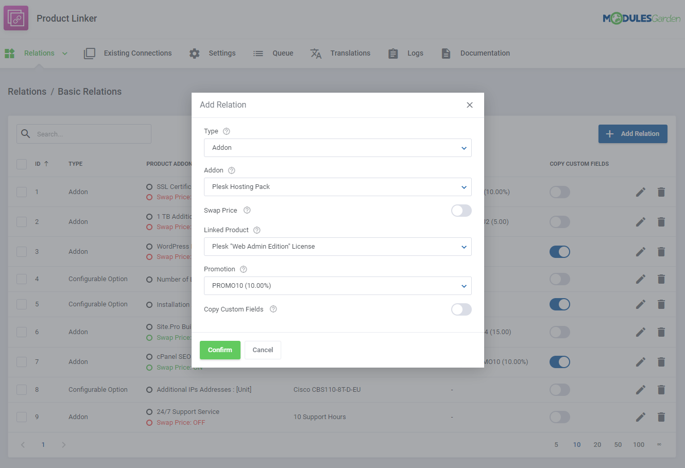The height and width of the screenshot is (468, 685).
Task: Click the Add Relation button
Action: coord(633,134)
